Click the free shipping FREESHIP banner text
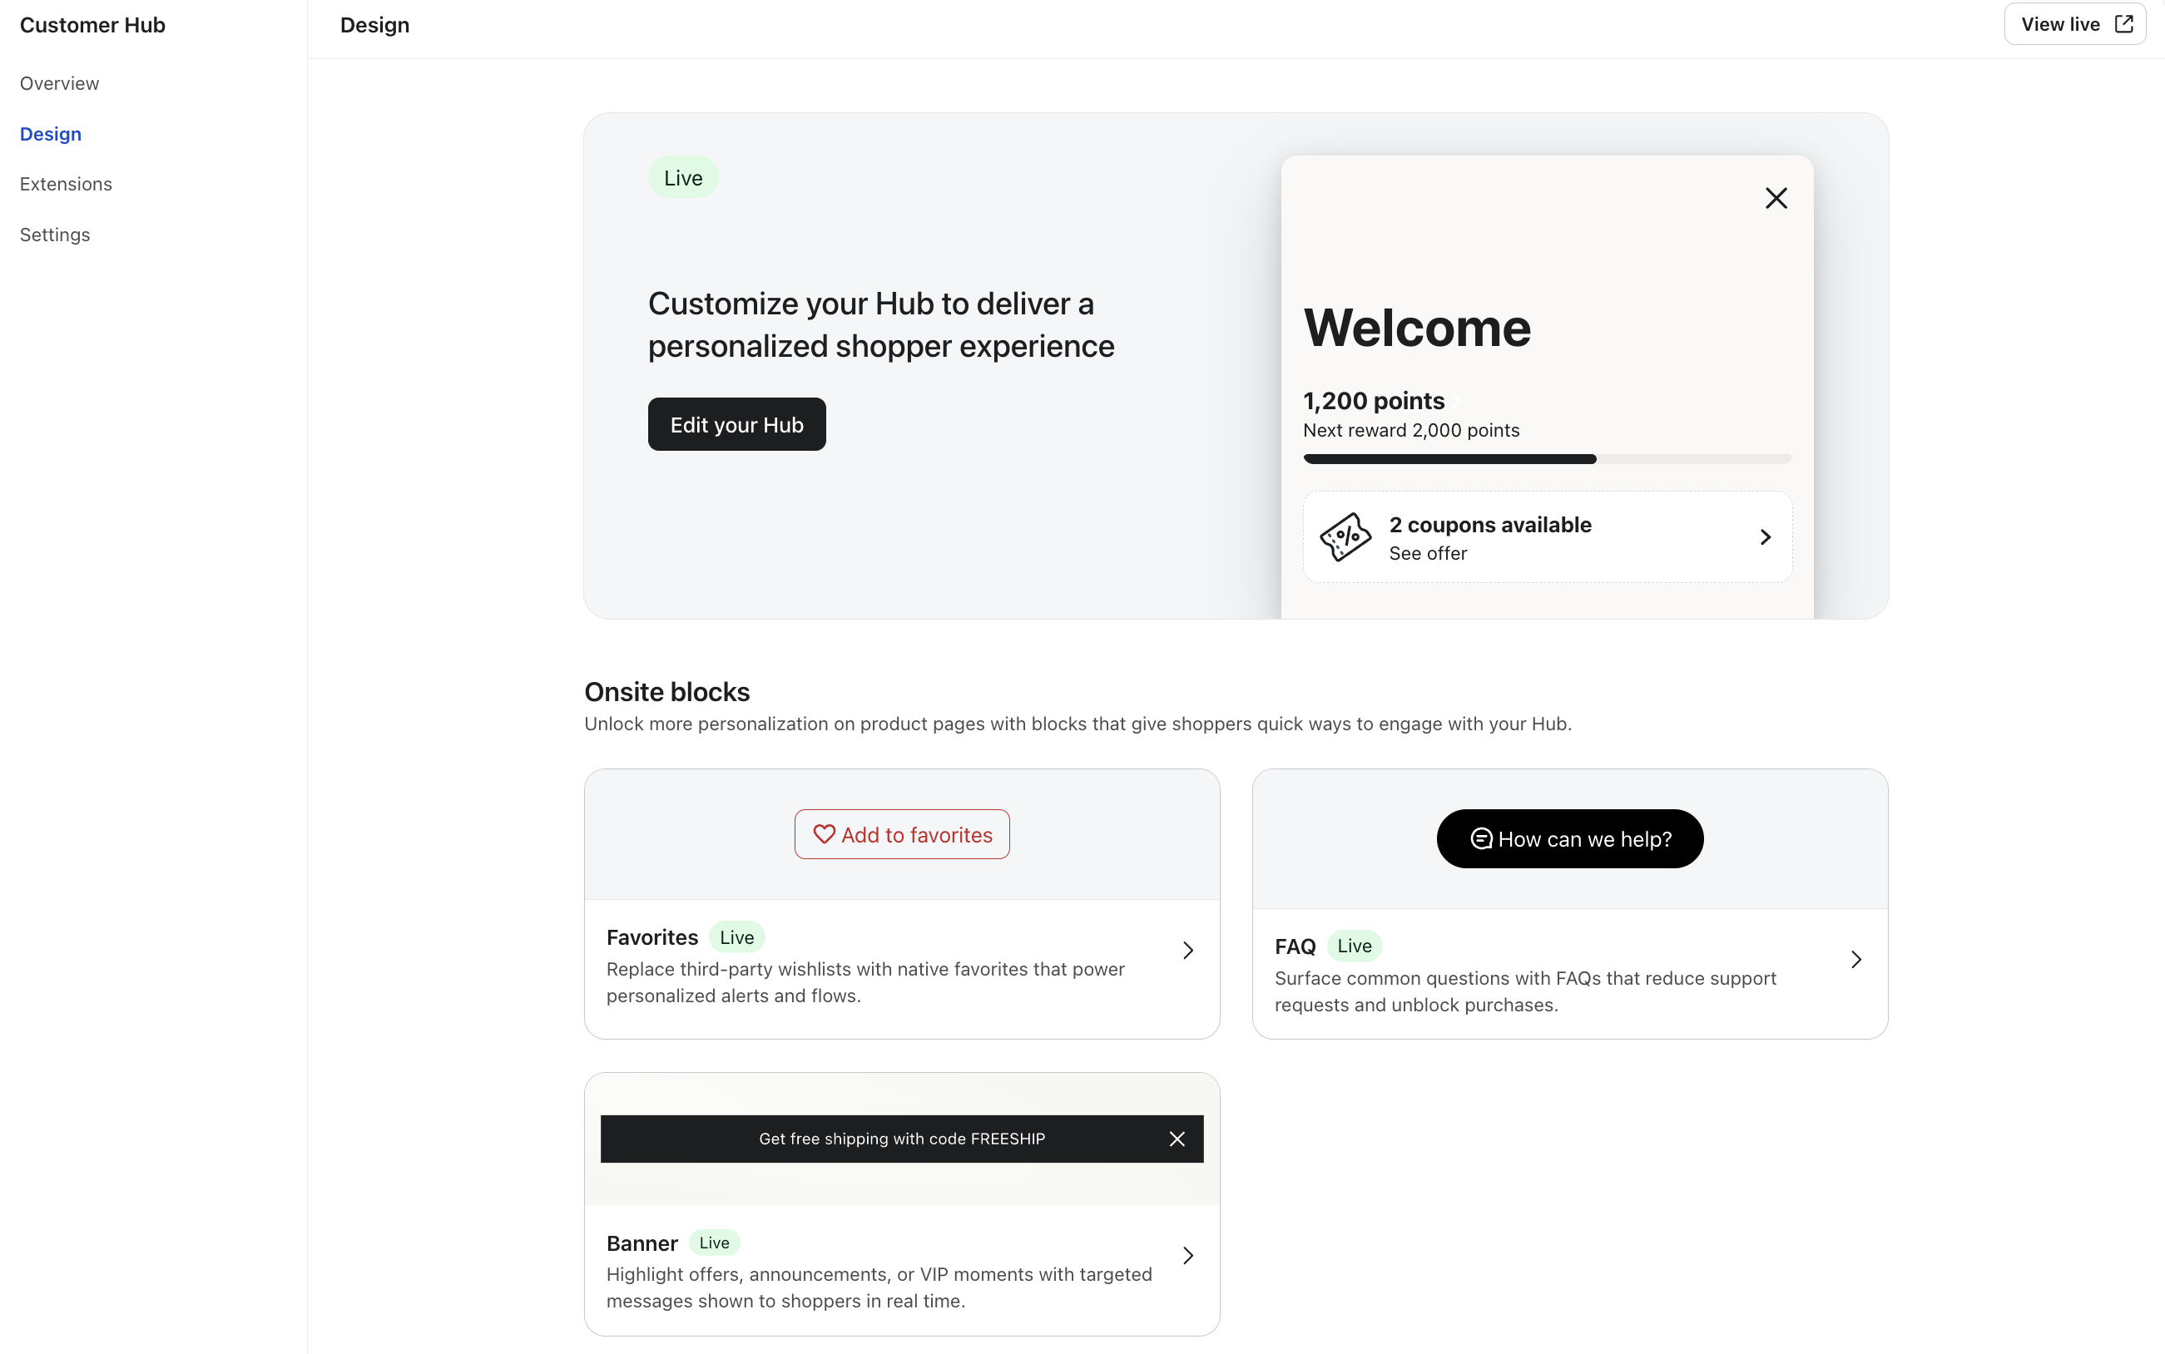The height and width of the screenshot is (1354, 2165). coord(901,1139)
